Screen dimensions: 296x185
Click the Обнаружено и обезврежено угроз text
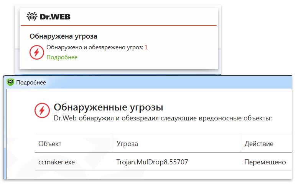coord(95,47)
